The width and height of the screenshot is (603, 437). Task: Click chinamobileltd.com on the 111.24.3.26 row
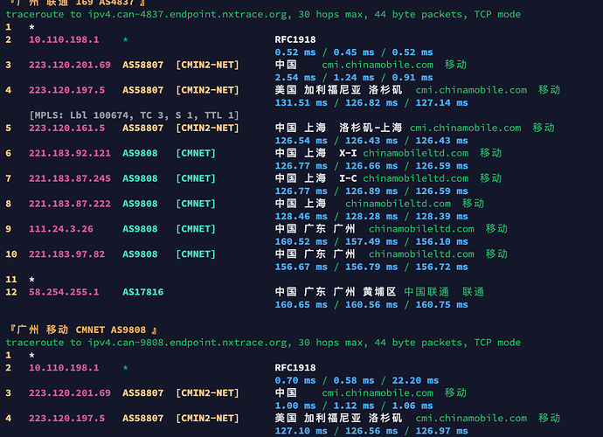coord(421,229)
